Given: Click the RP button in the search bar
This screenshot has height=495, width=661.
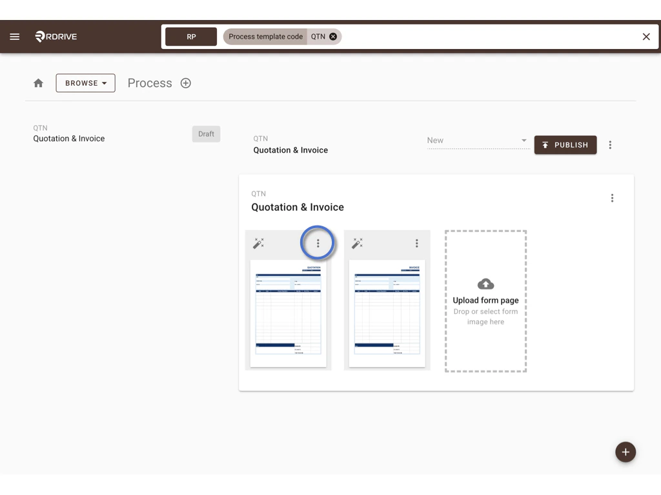Looking at the screenshot, I should 190,37.
